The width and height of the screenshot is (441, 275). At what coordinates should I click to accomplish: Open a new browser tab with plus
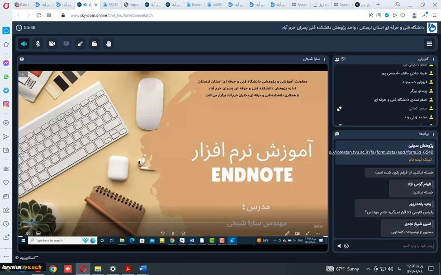[x=378, y=5]
